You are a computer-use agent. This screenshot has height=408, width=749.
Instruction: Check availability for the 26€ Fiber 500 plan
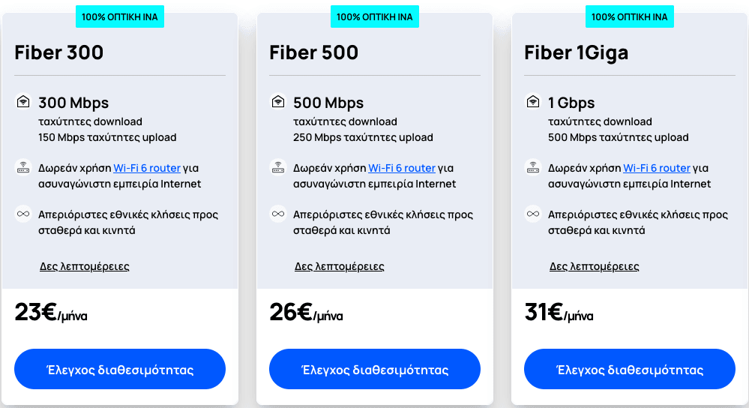tap(375, 369)
